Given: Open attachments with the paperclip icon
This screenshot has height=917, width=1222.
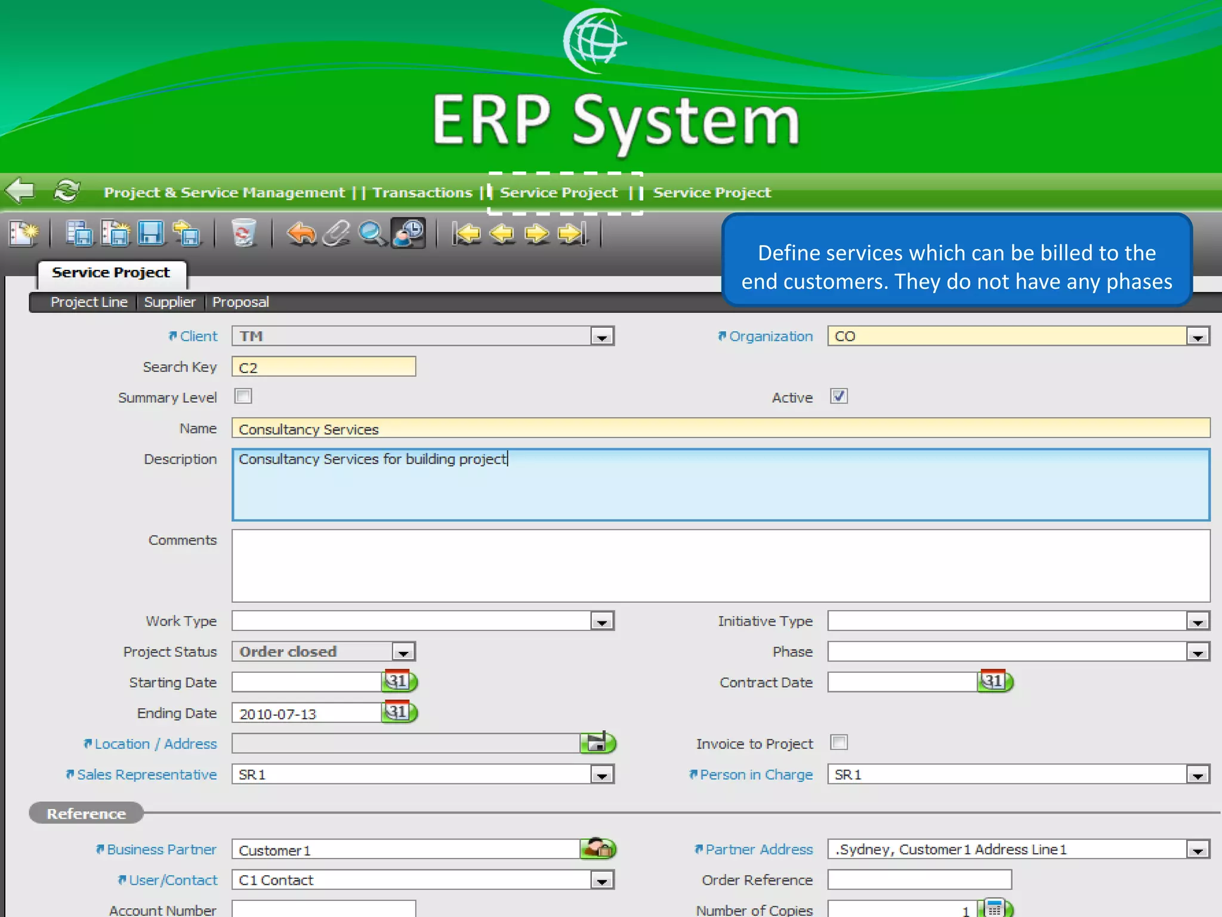Looking at the screenshot, I should point(337,233).
